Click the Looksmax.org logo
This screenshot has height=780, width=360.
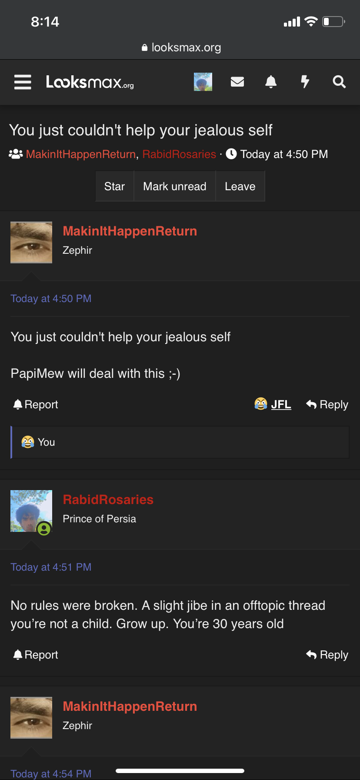point(90,82)
